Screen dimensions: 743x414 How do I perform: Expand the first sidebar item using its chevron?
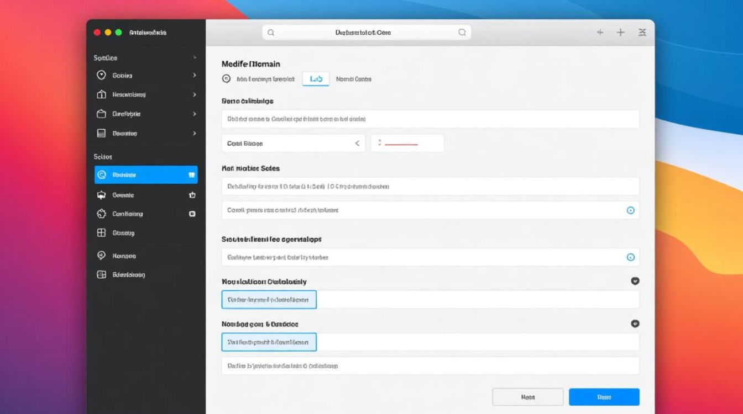(x=194, y=76)
